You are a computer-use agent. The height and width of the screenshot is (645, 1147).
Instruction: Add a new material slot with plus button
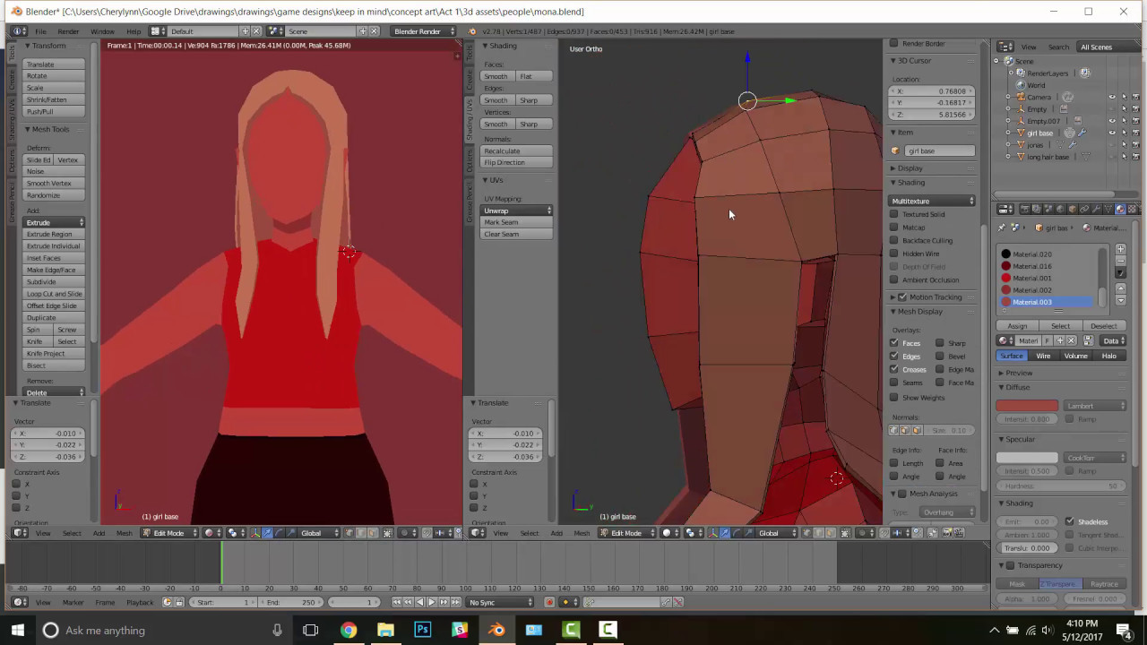pos(1120,248)
